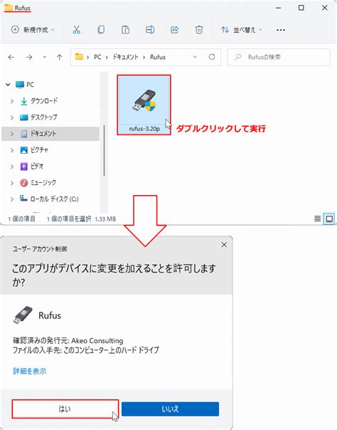The width and height of the screenshot is (337, 430).
Task: Select ピクチャ in the sidebar
Action: coord(34,150)
